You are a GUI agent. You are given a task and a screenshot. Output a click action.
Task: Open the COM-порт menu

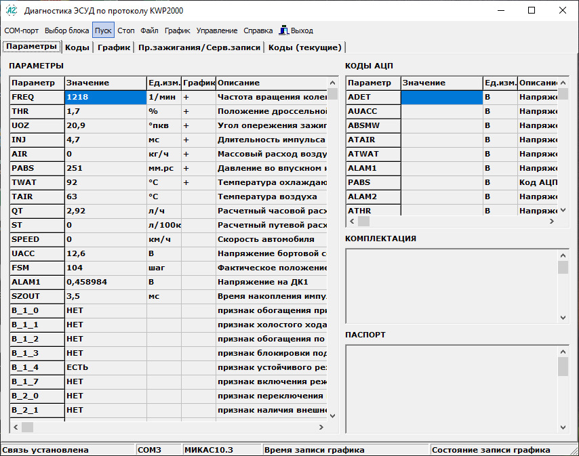pyautogui.click(x=22, y=30)
